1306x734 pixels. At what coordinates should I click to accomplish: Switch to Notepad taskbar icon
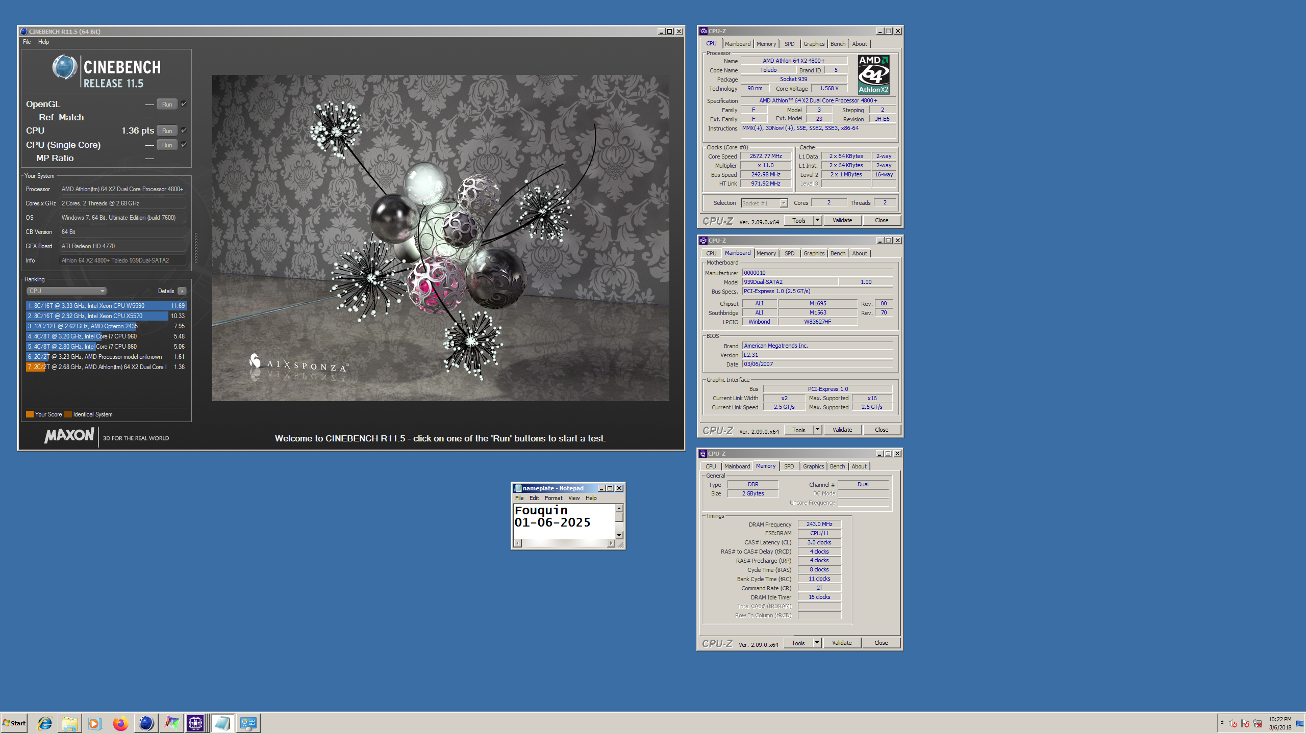[x=222, y=723]
